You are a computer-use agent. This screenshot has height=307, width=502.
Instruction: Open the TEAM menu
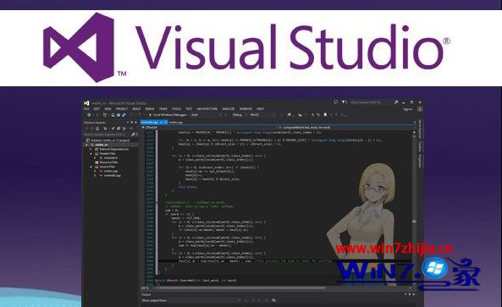[163, 109]
